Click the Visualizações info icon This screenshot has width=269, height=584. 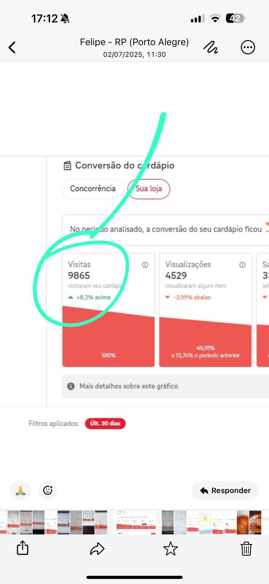click(242, 265)
